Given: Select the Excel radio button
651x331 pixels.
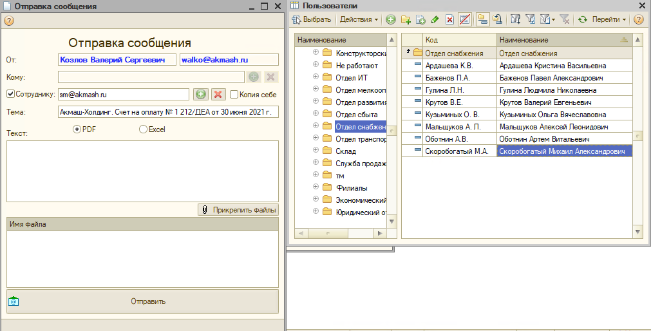Looking at the screenshot, I should click(x=143, y=129).
